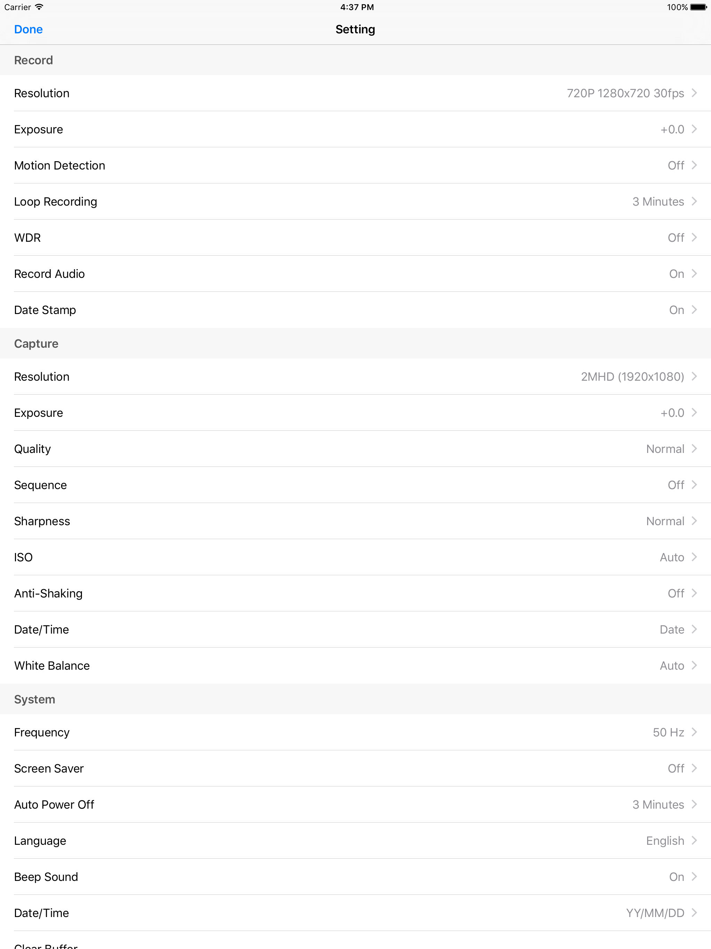The image size is (711, 949).
Task: Open Date Stamp option
Action: tap(355, 310)
